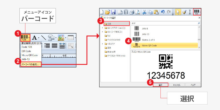220x110 pixels.
Task: Create a new blank document
Action: click(x=102, y=12)
